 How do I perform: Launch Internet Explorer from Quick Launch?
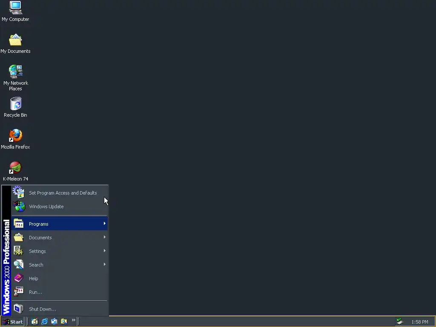click(44, 321)
